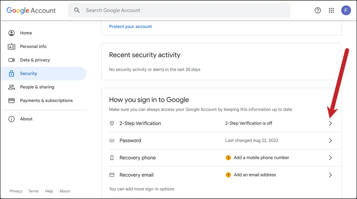The image size is (357, 199).
Task: Click the Password dots icon
Action: pos(112,141)
